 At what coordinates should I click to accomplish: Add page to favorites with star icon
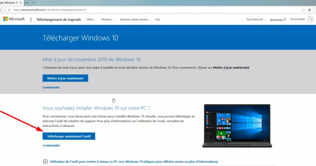click(x=310, y=10)
